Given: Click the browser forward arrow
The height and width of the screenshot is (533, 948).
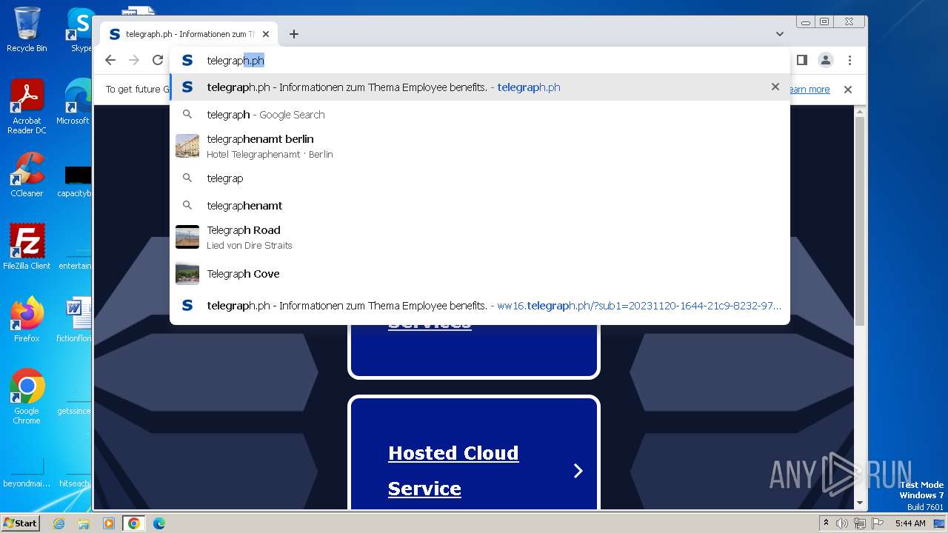Looking at the screenshot, I should [x=134, y=60].
